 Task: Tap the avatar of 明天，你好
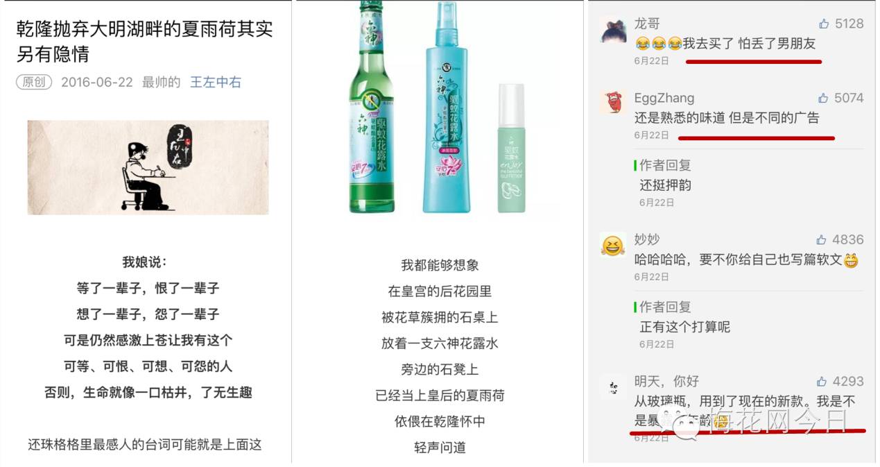tap(613, 386)
